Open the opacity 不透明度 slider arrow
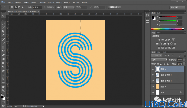The image size is (187, 108). click(x=184, y=60)
